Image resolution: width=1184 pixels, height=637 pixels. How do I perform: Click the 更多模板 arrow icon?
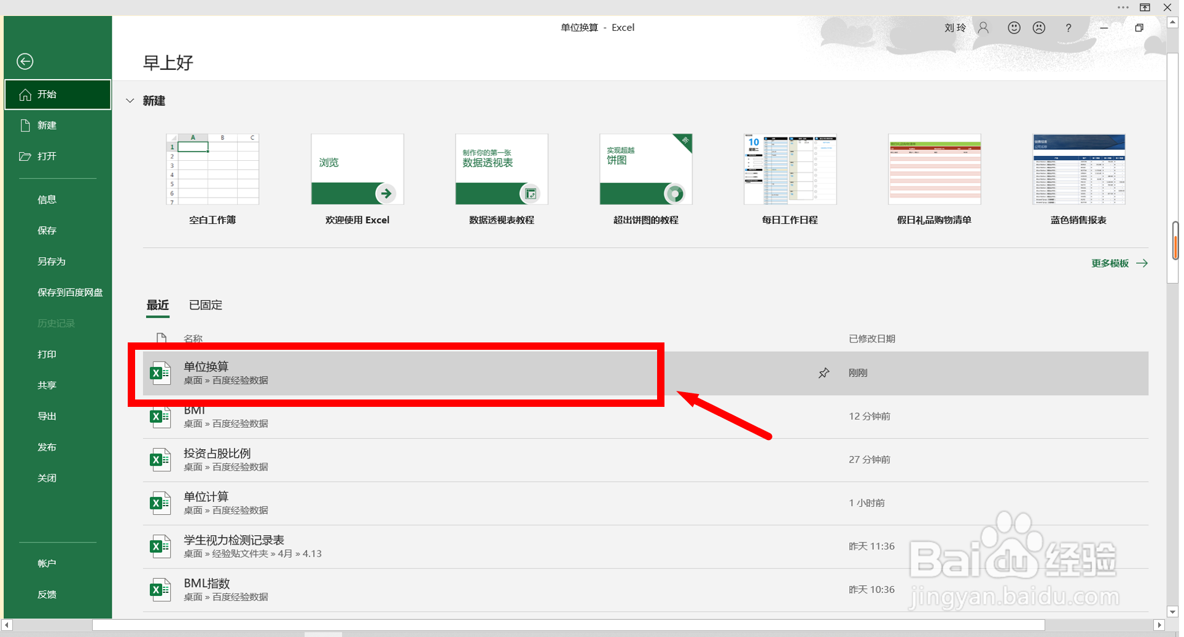1142,263
